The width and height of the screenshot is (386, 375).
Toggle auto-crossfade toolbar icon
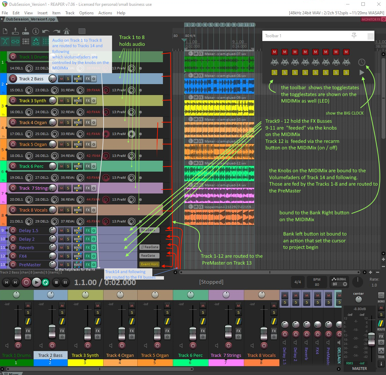[x=5, y=41]
